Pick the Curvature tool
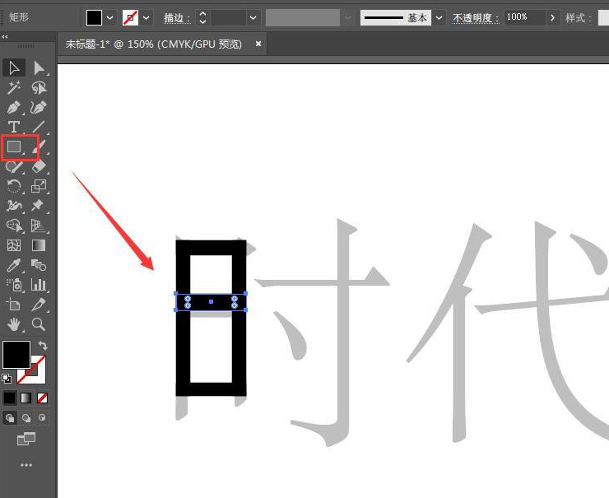This screenshot has height=498, width=609. click(39, 107)
